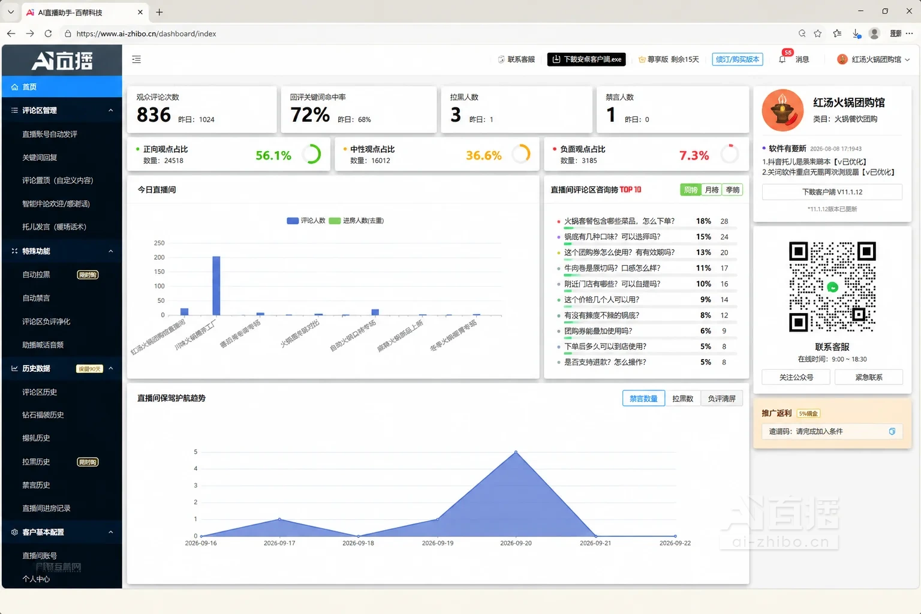The image size is (921, 614).
Task: Click the 下载客户端 V11.1.12 button
Action: (x=832, y=192)
